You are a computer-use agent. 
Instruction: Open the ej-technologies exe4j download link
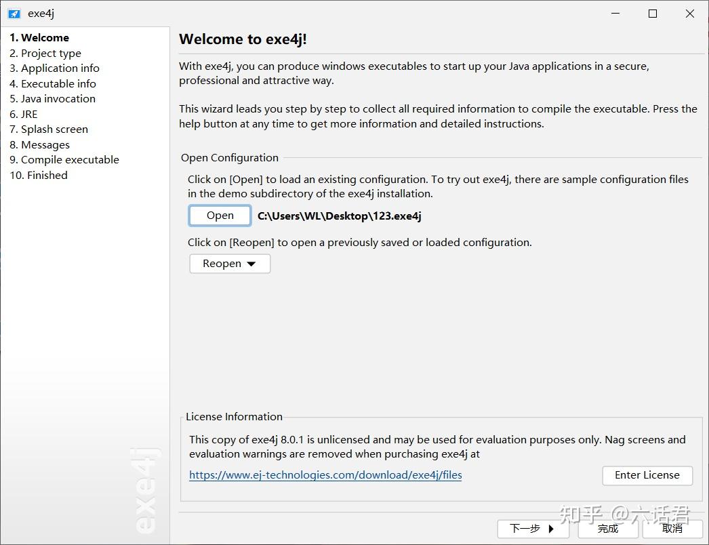pyautogui.click(x=325, y=475)
